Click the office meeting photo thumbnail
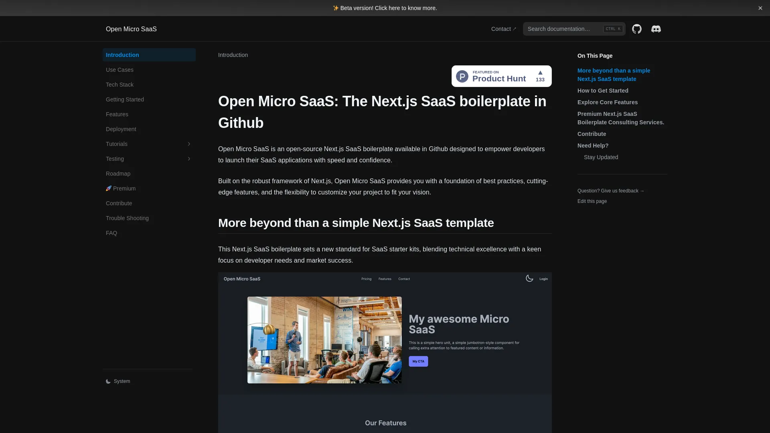Viewport: 770px width, 433px height. (324, 340)
